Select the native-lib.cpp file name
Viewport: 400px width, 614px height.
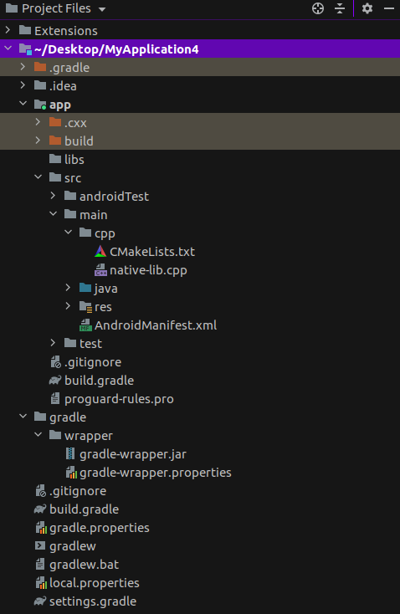click(148, 270)
